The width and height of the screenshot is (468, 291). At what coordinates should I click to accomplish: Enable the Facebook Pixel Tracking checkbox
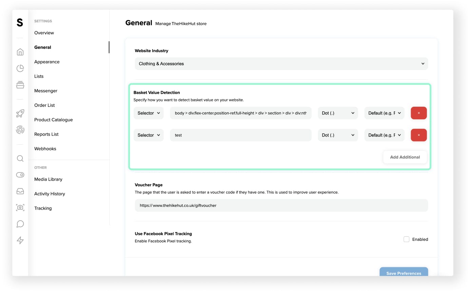pos(406,239)
